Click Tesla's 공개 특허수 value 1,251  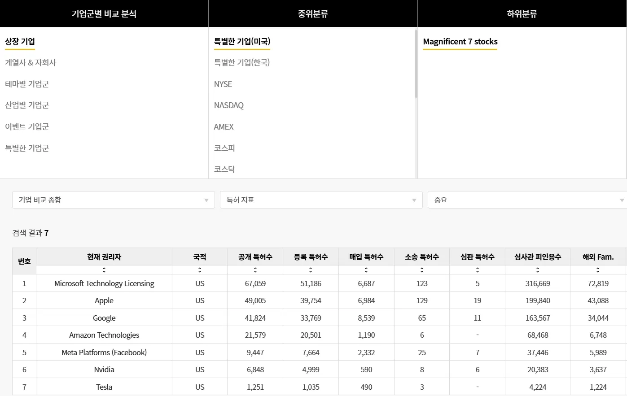coord(255,387)
